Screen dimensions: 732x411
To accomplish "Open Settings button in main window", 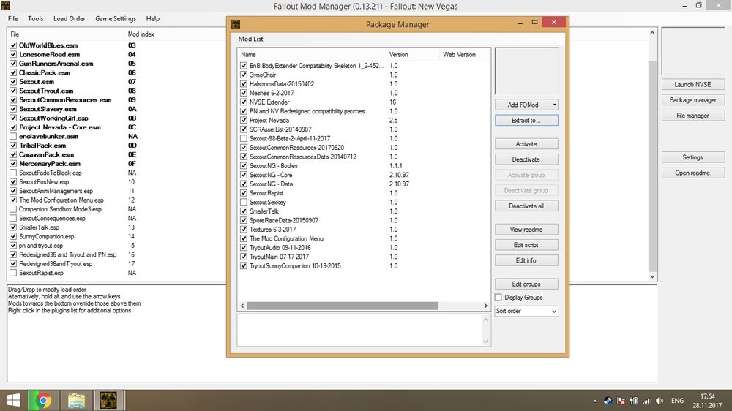I will point(692,157).
